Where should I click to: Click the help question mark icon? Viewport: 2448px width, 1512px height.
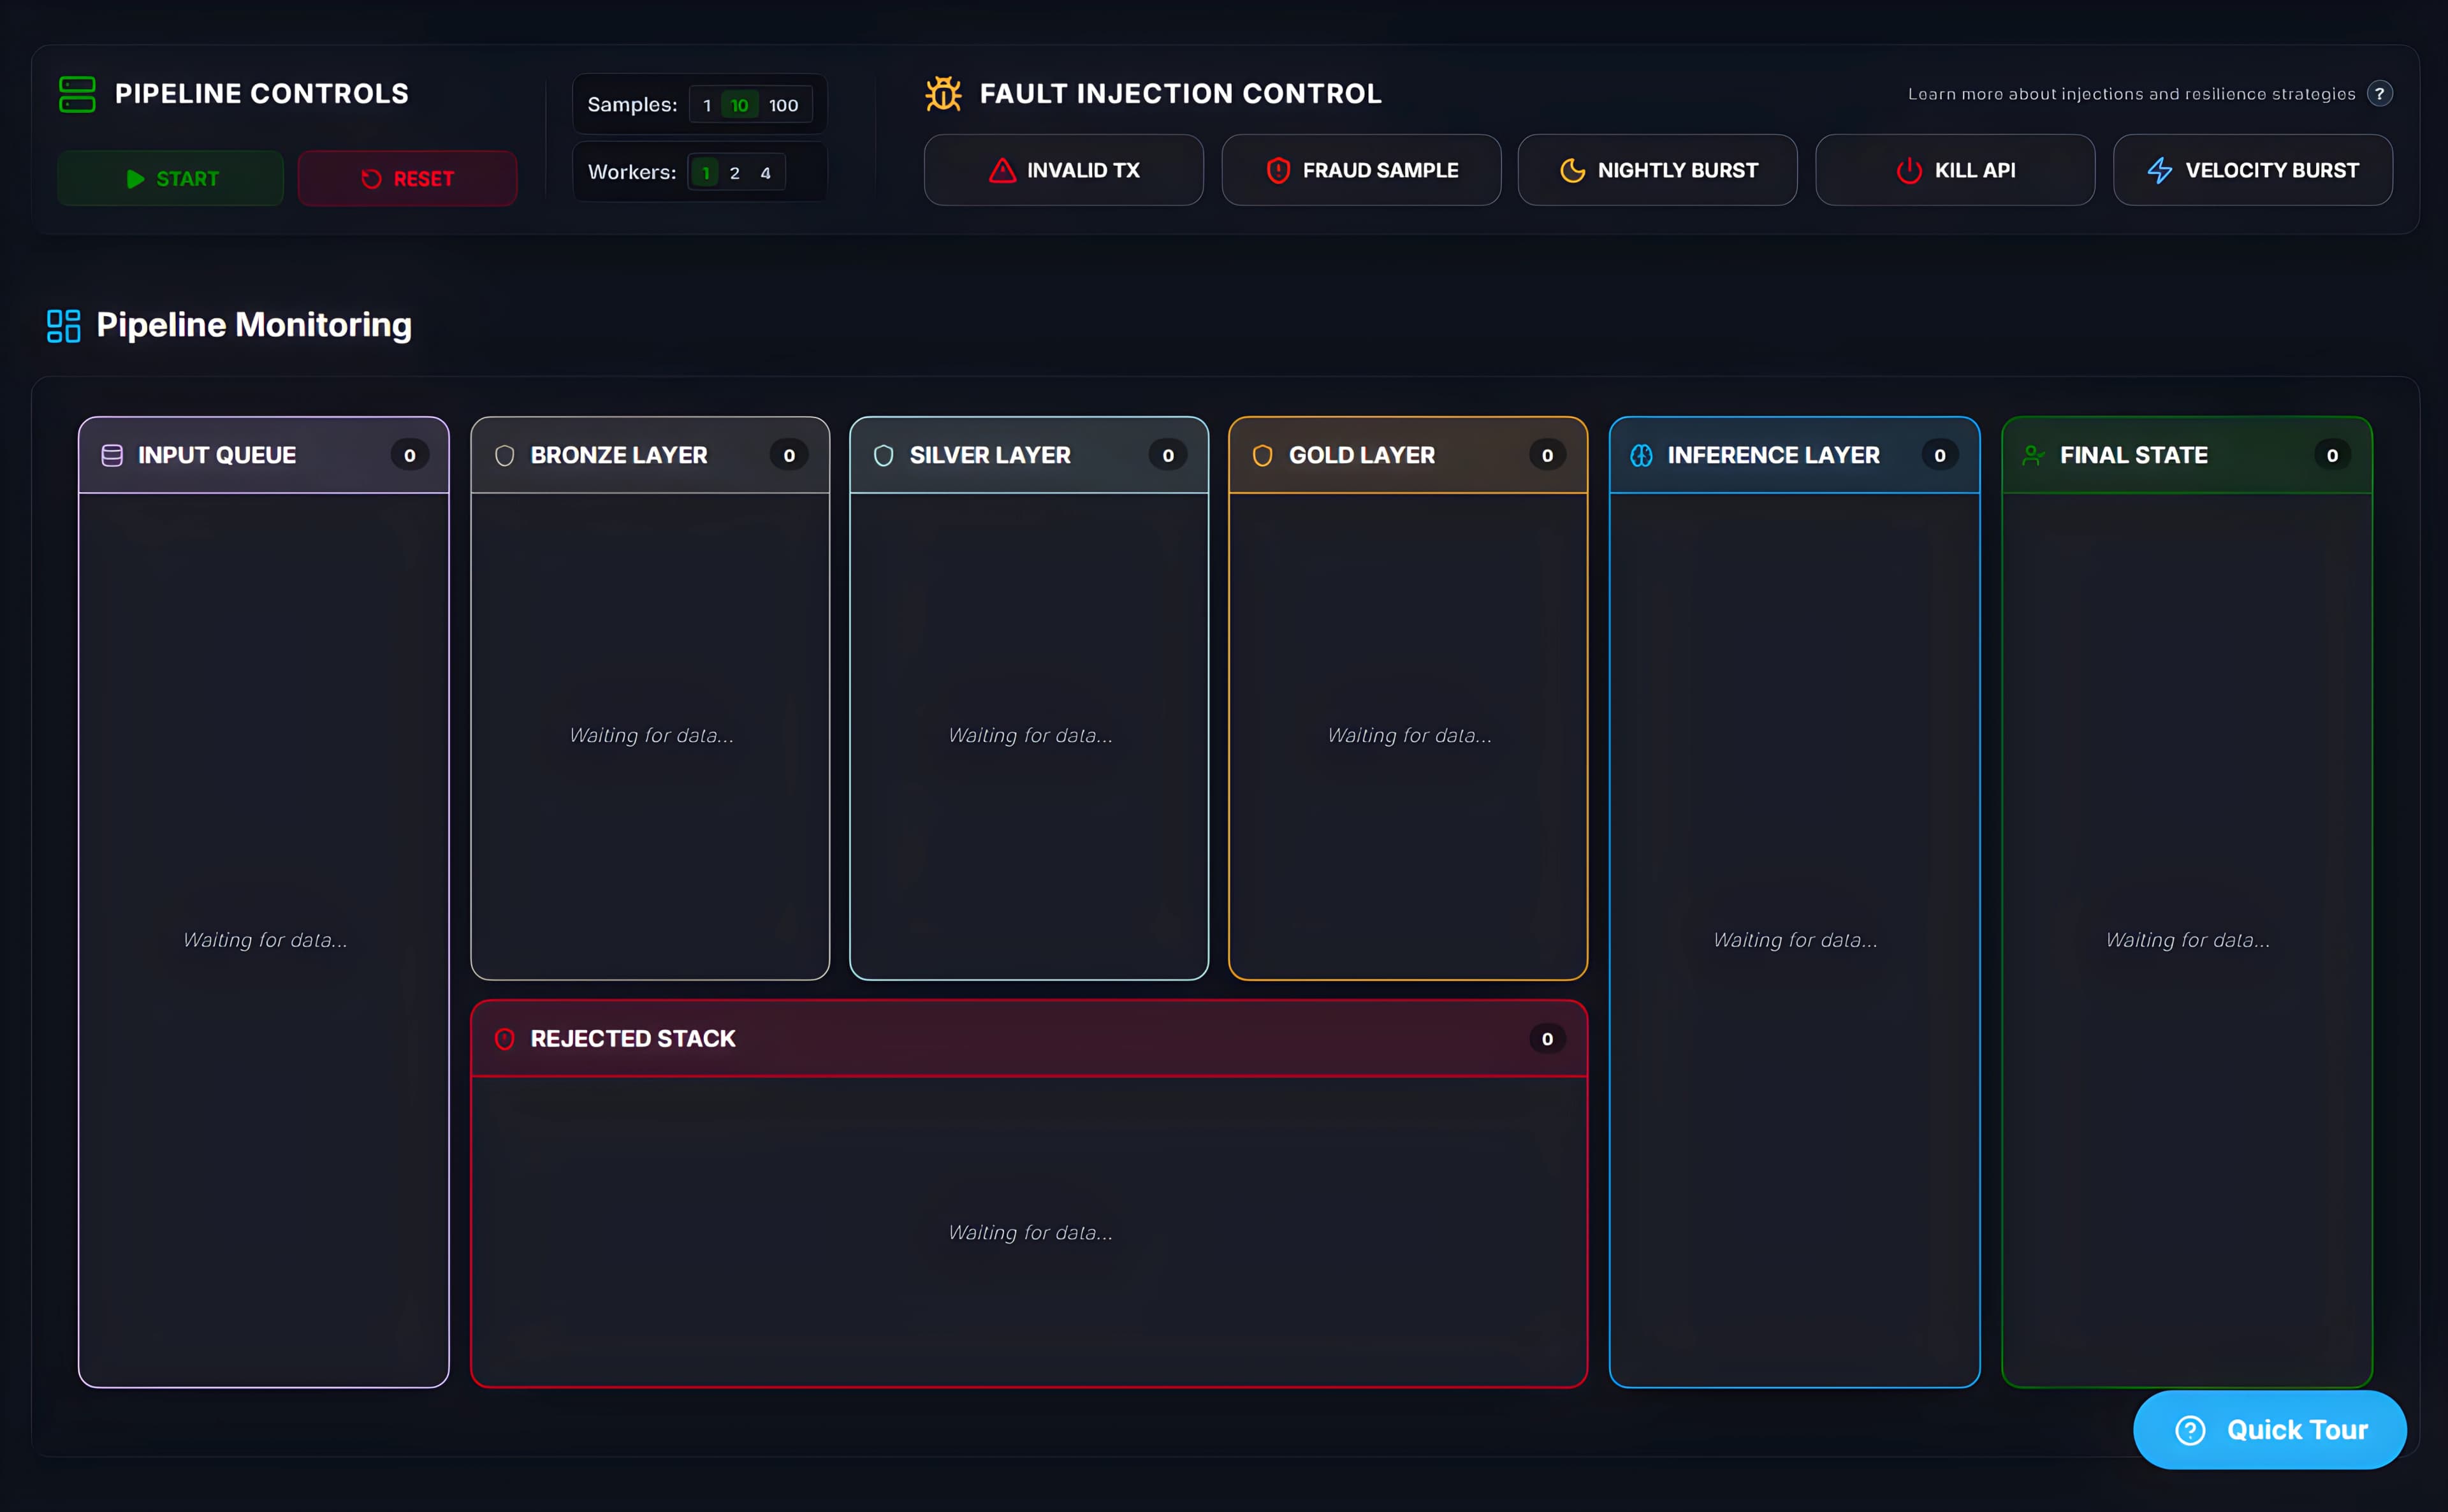(x=2379, y=94)
